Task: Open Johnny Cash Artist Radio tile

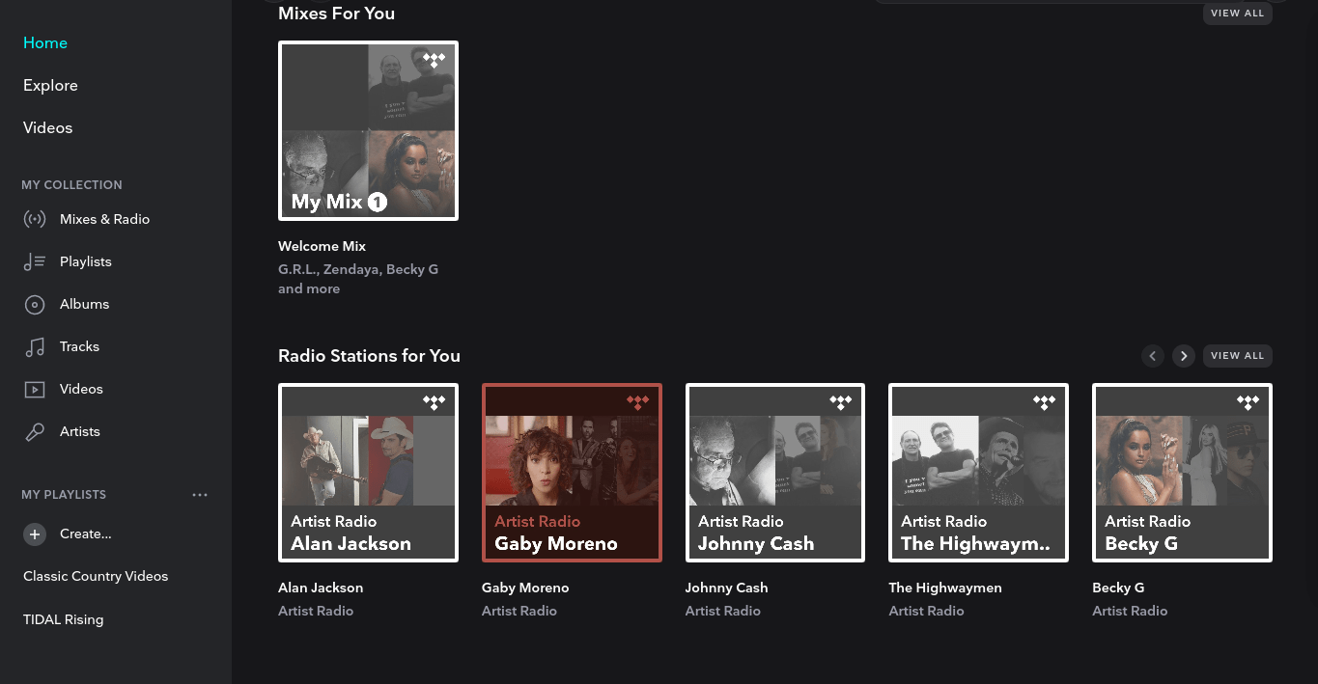Action: click(775, 472)
